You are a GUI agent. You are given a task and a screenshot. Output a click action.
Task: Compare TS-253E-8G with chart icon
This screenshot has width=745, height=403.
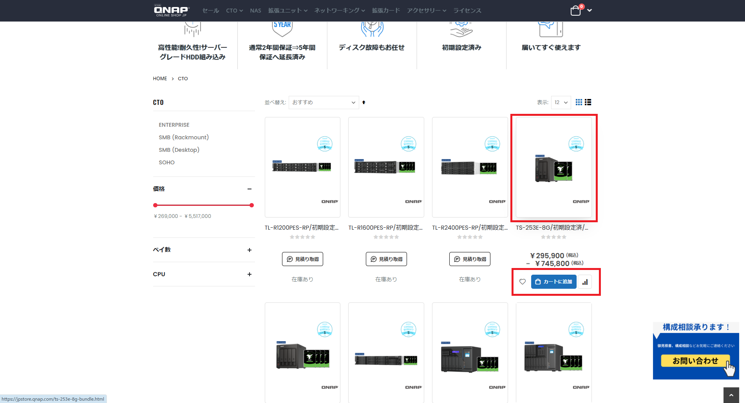click(x=585, y=282)
